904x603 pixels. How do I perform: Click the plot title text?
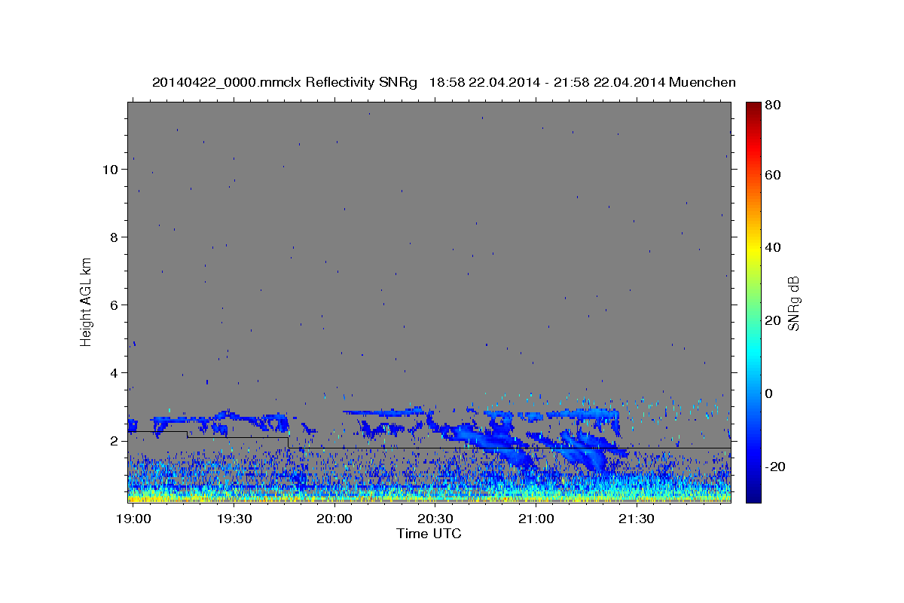point(444,82)
